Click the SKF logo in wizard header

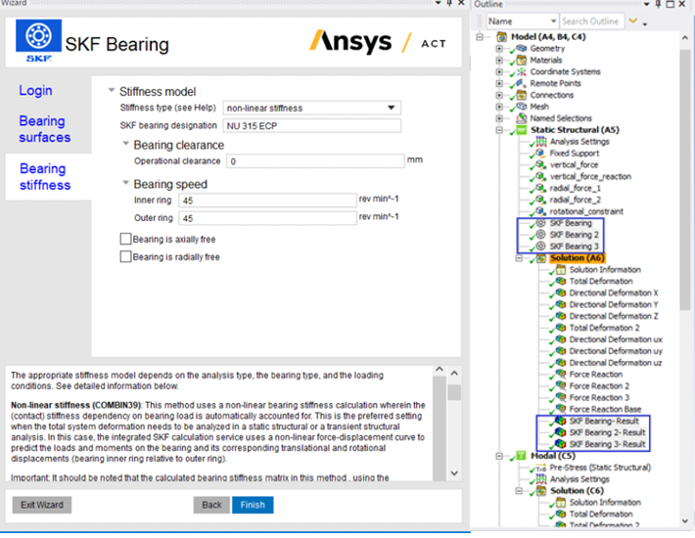tap(38, 41)
